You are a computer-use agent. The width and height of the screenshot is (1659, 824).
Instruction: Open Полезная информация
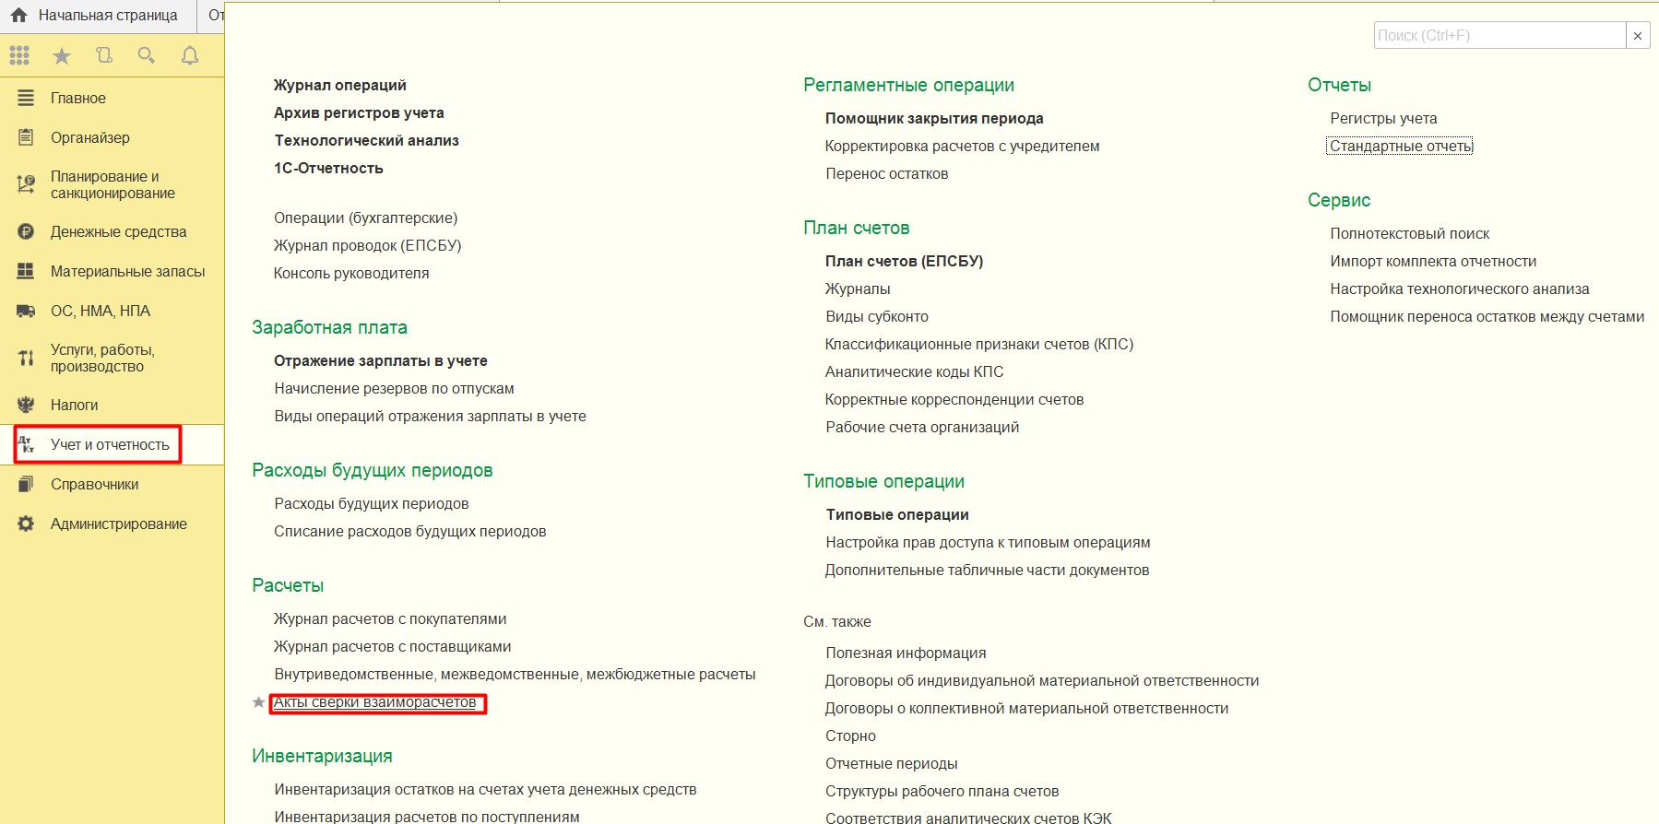[906, 653]
